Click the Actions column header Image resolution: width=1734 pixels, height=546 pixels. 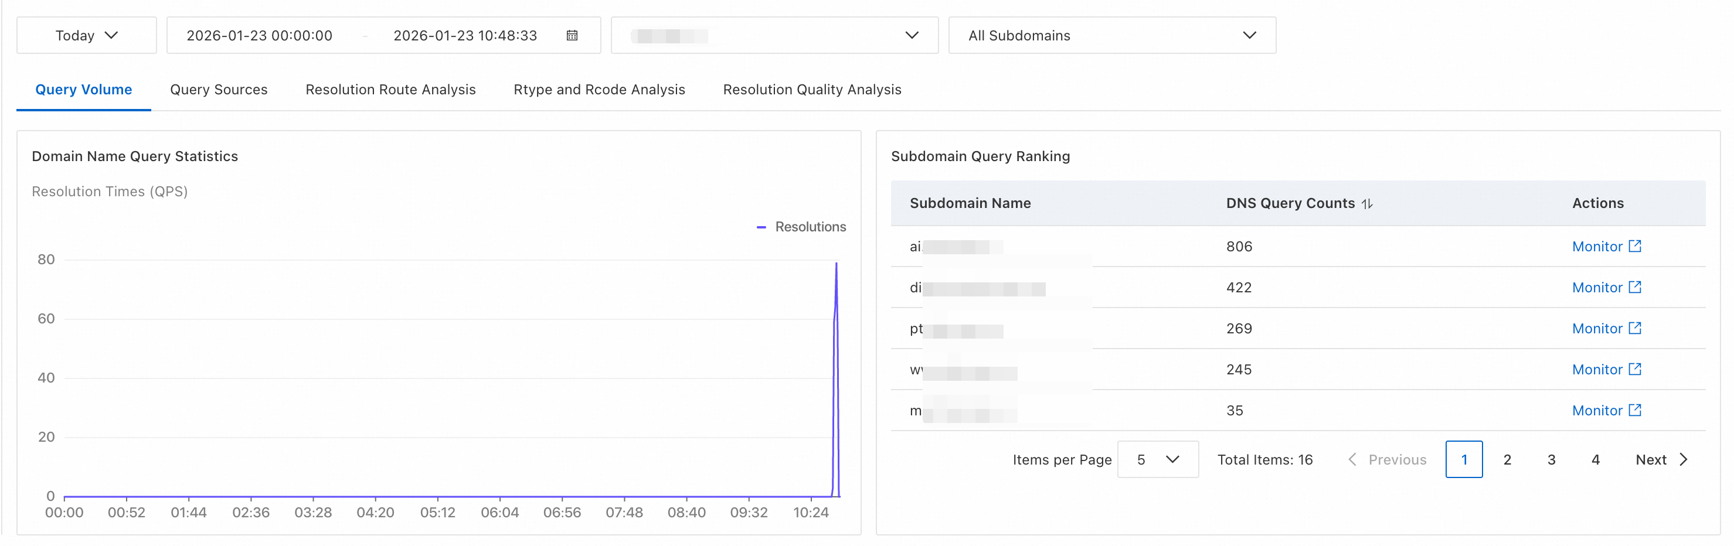1597,204
